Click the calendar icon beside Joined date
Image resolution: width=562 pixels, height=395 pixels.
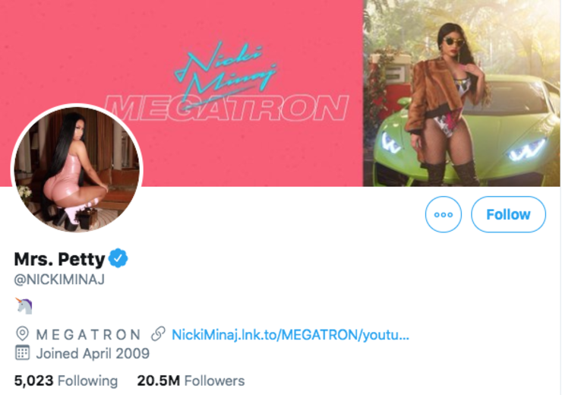click(22, 353)
